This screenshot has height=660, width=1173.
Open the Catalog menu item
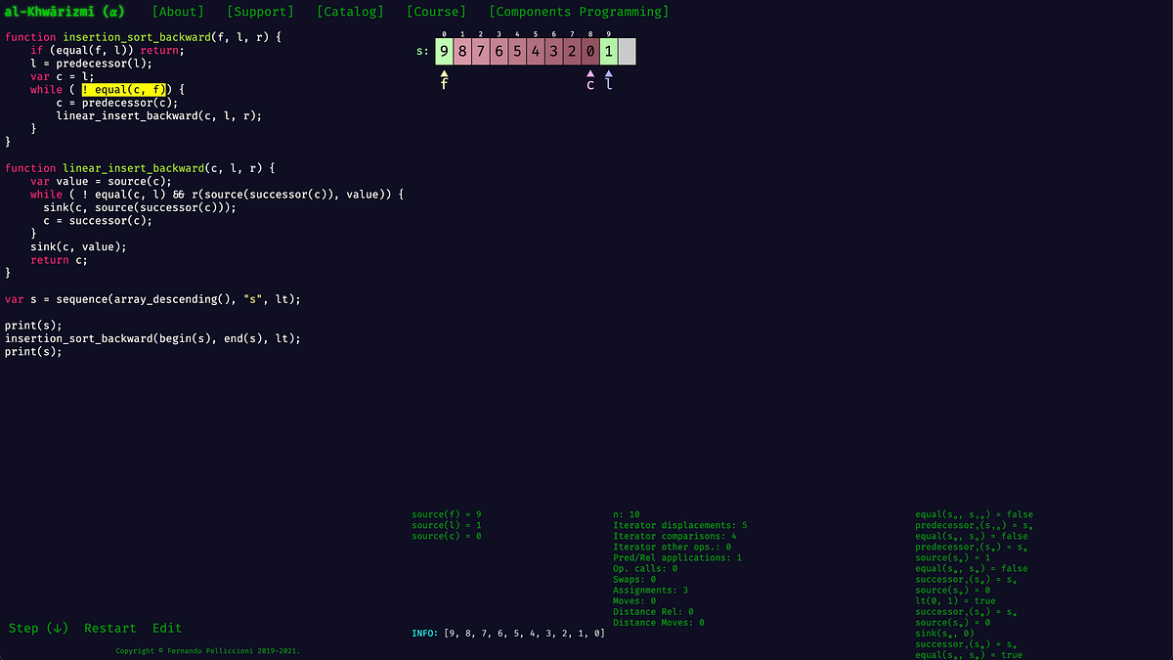[350, 12]
